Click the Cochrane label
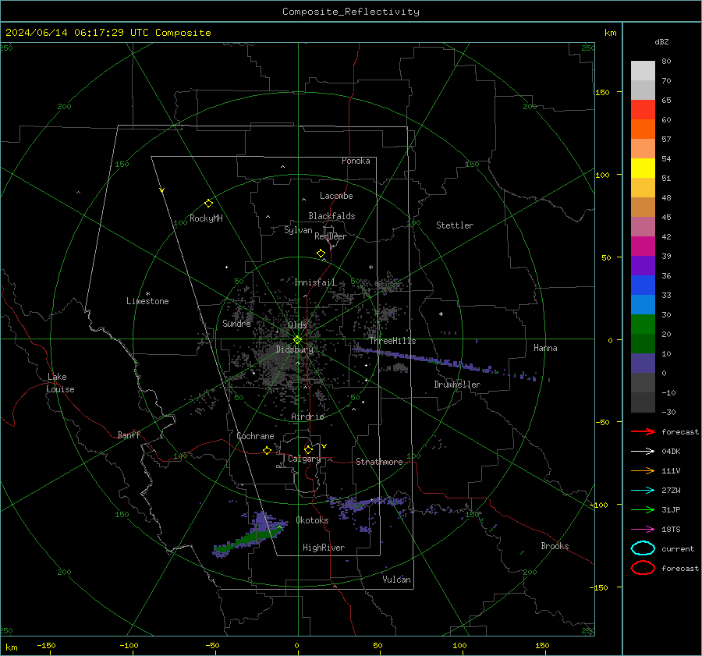The height and width of the screenshot is (656, 702). 255,436
